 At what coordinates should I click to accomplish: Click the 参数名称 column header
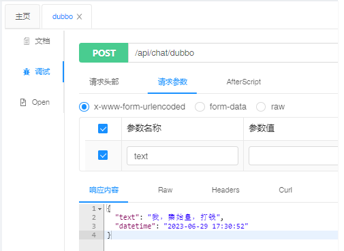(x=144, y=128)
